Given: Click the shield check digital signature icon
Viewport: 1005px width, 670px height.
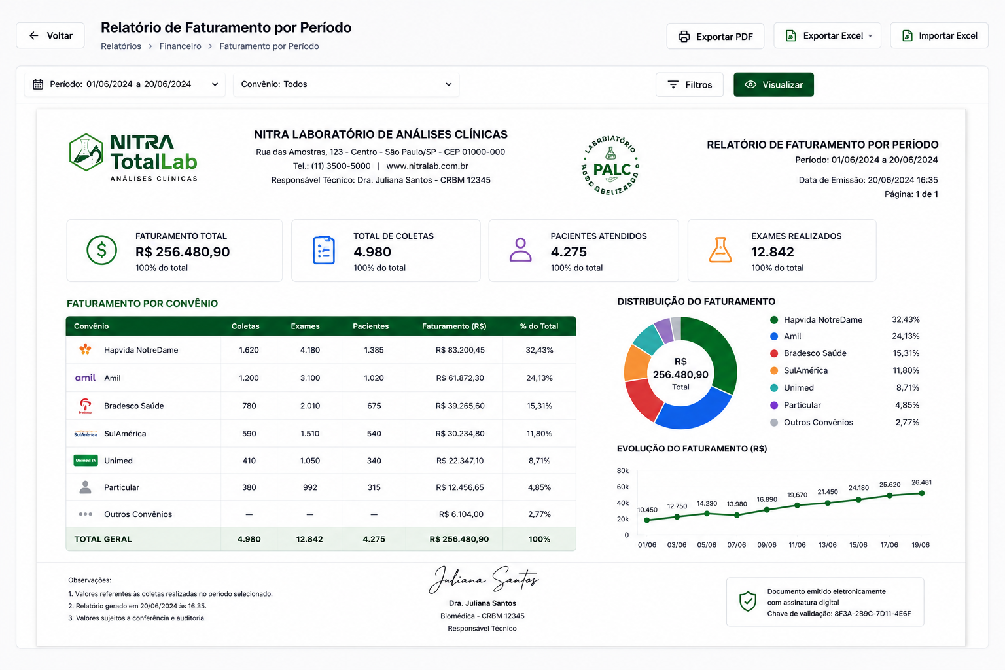Looking at the screenshot, I should [747, 601].
